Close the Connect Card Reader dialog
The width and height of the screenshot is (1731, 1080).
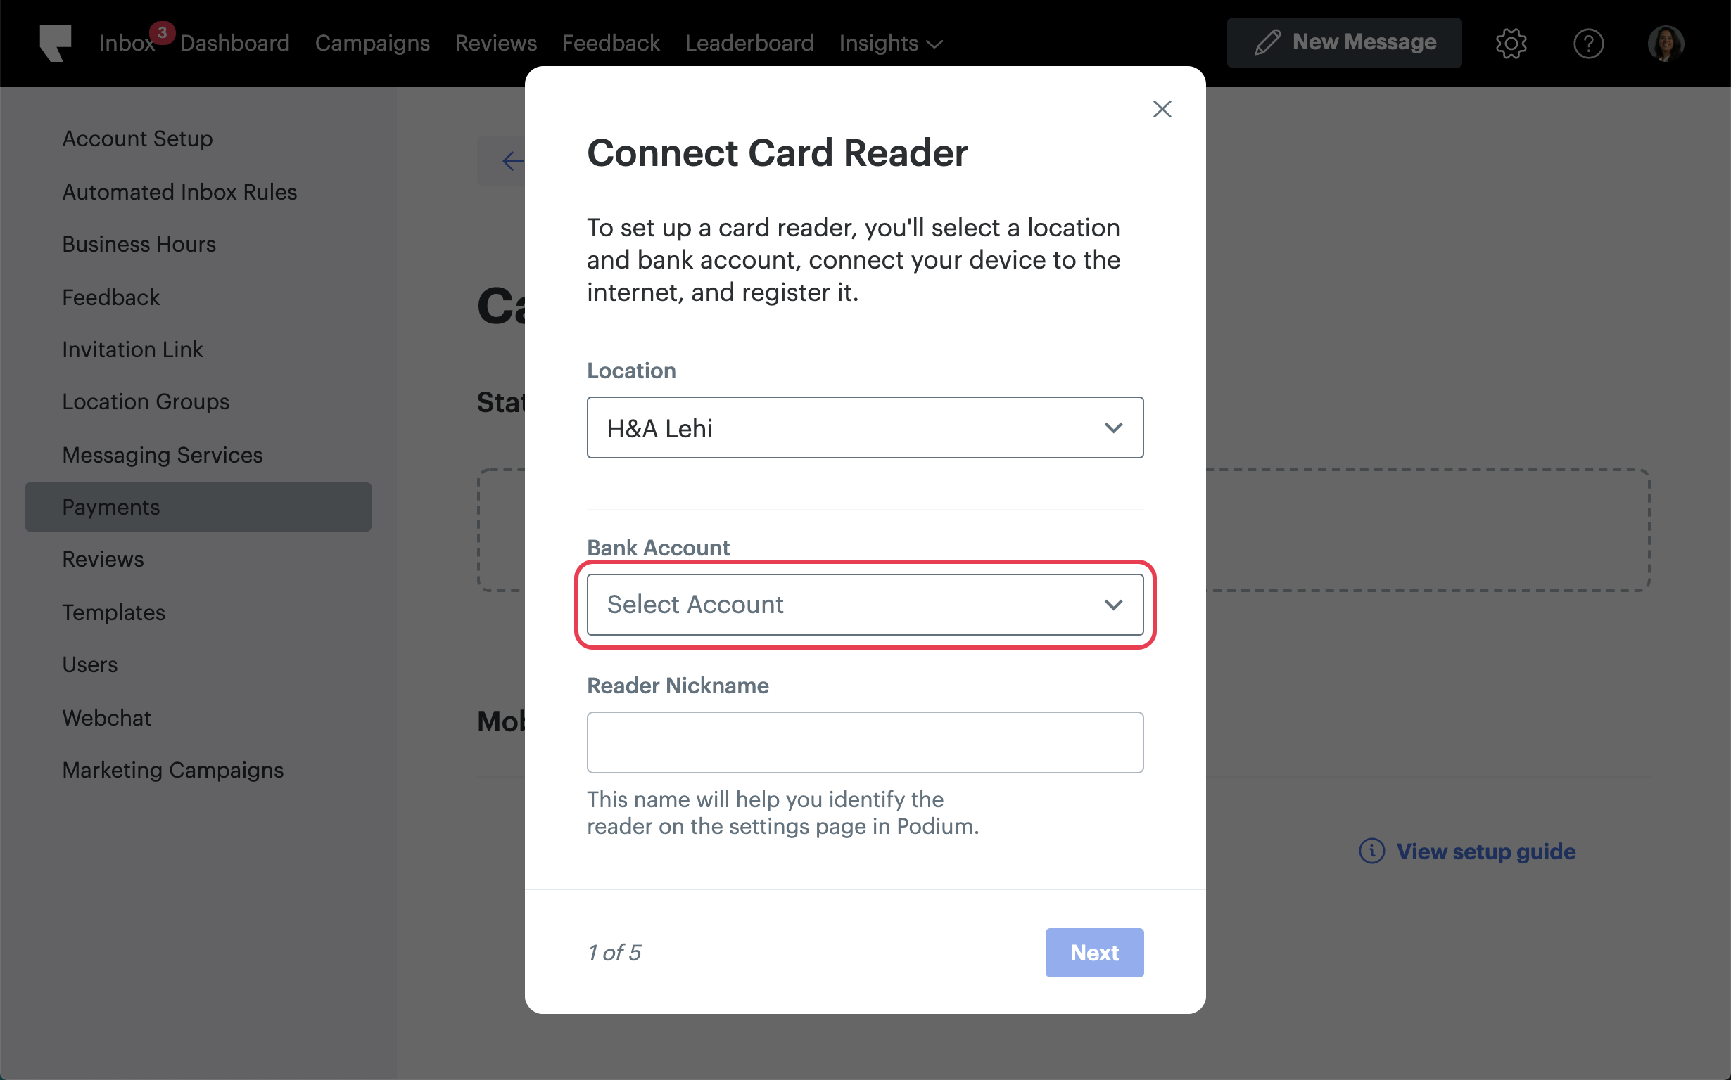(x=1162, y=109)
